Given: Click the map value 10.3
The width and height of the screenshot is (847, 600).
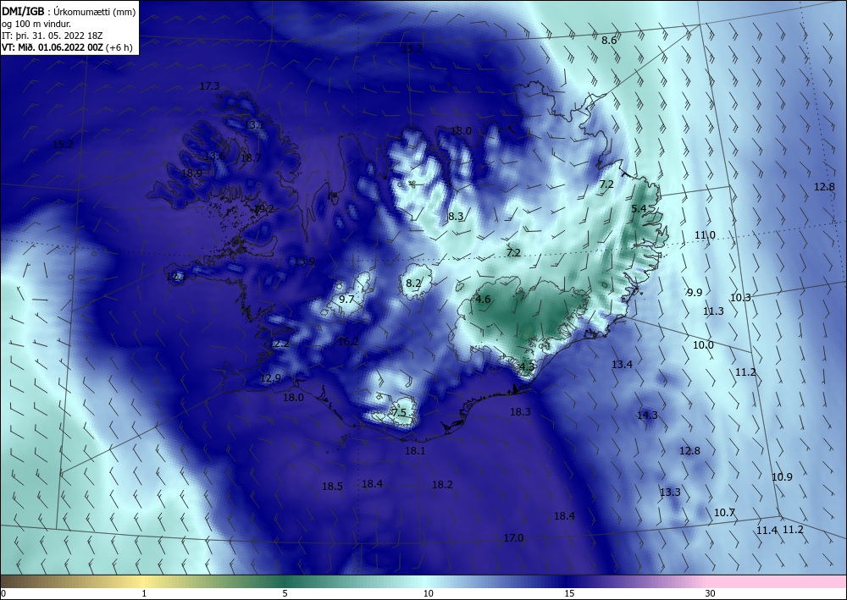Looking at the screenshot, I should tap(740, 298).
